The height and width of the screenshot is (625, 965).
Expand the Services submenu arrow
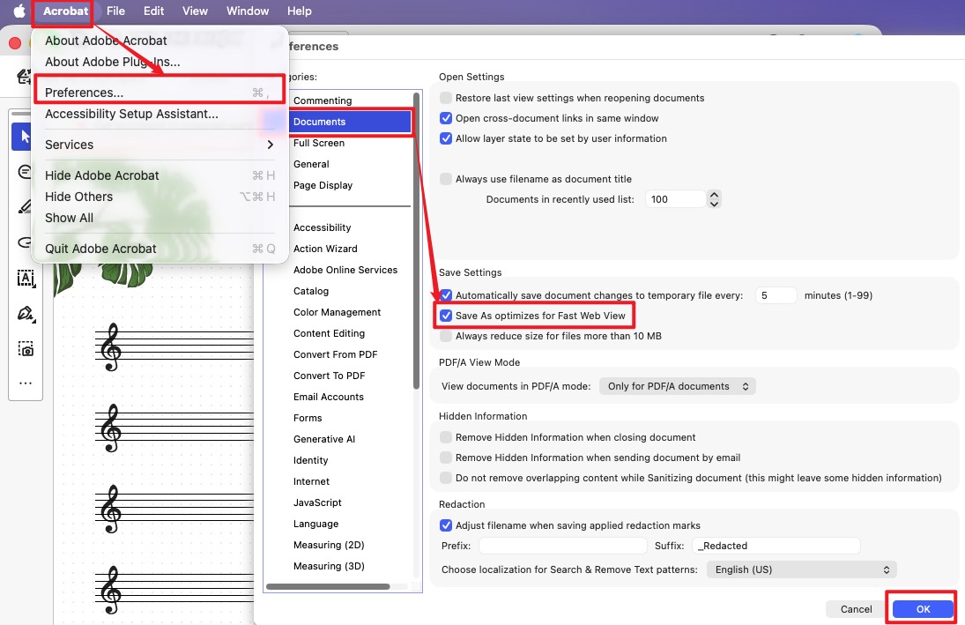point(271,145)
